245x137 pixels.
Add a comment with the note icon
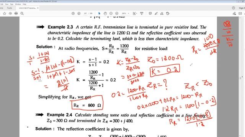(150, 14)
